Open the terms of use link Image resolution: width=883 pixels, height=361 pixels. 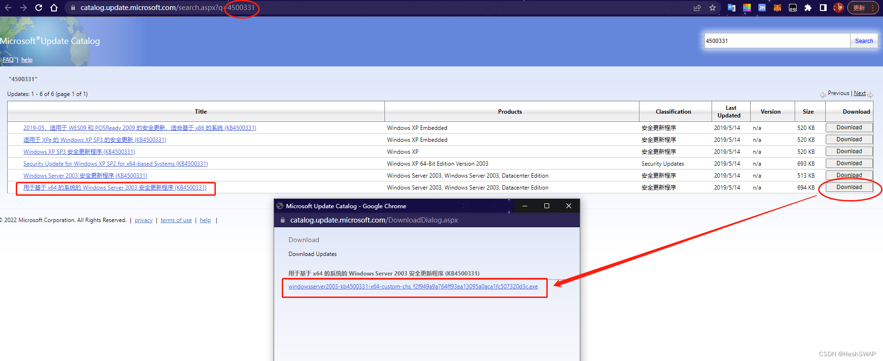(176, 220)
